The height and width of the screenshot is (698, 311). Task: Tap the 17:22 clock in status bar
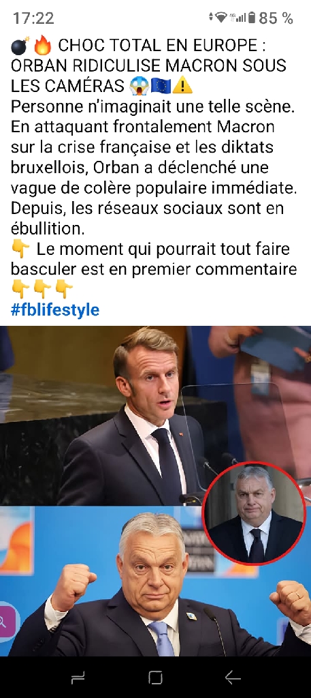click(33, 18)
